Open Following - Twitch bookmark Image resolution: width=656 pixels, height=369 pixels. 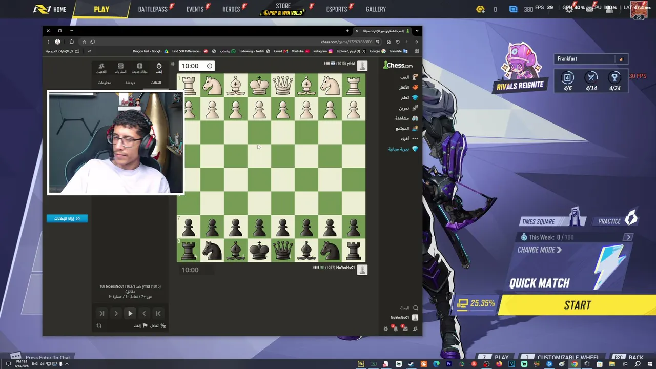tap(254, 51)
